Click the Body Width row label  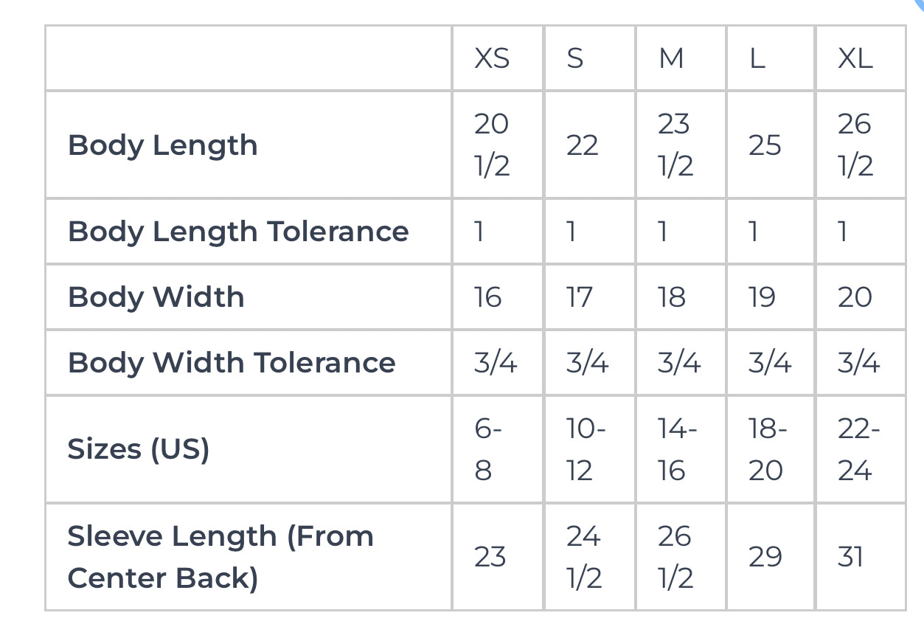point(156,297)
